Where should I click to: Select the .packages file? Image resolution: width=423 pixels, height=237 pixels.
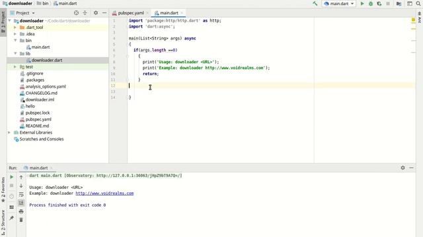point(32,80)
